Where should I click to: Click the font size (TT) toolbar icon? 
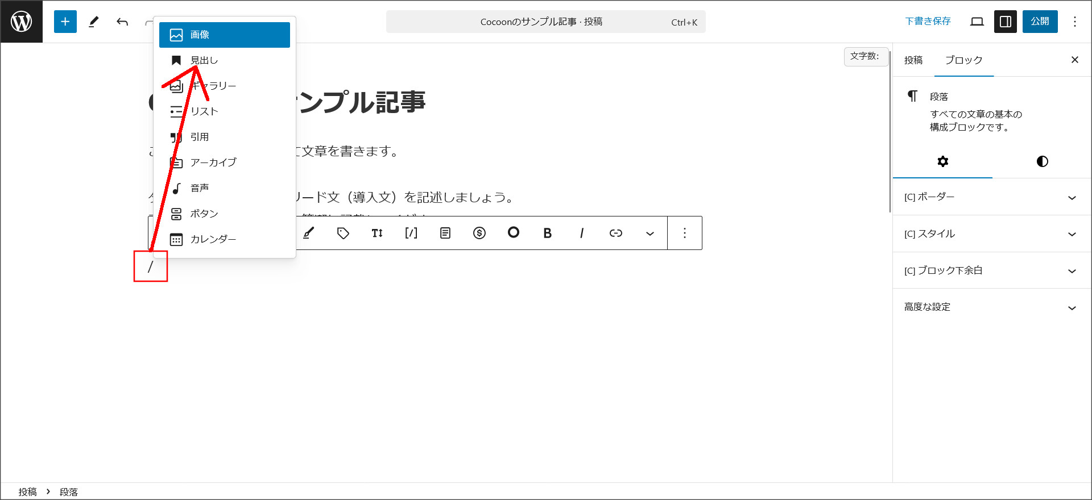click(377, 233)
